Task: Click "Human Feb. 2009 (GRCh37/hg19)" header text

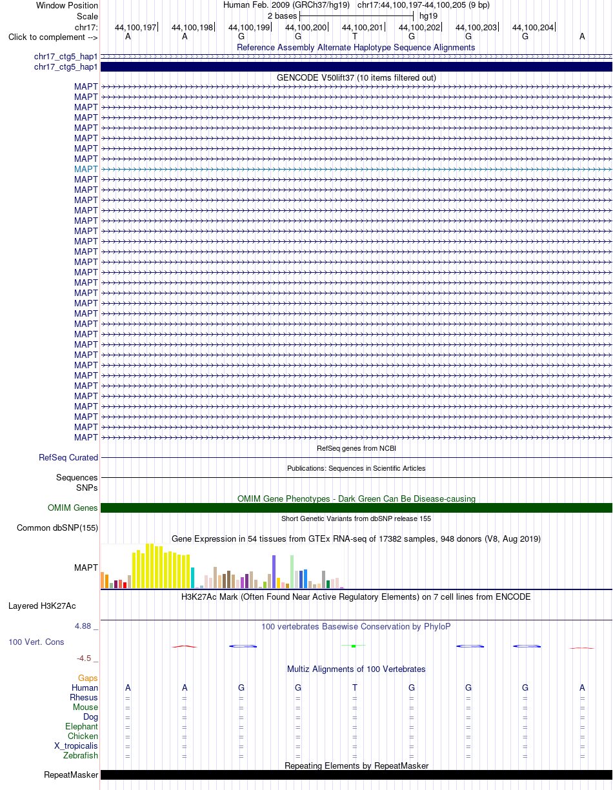Action: tap(286, 5)
